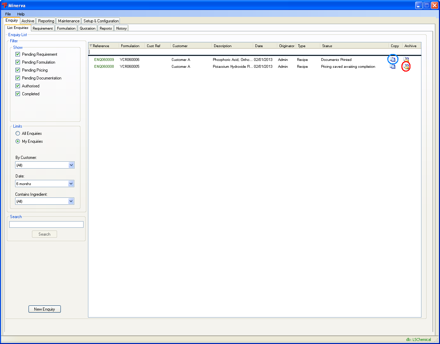Select the List Enquiries sub-tab
The height and width of the screenshot is (344, 440).
click(x=18, y=28)
